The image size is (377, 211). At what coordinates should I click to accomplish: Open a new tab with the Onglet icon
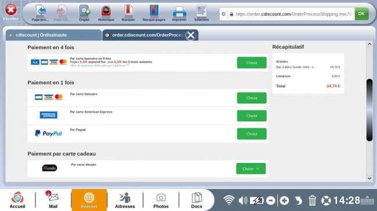click(85, 13)
